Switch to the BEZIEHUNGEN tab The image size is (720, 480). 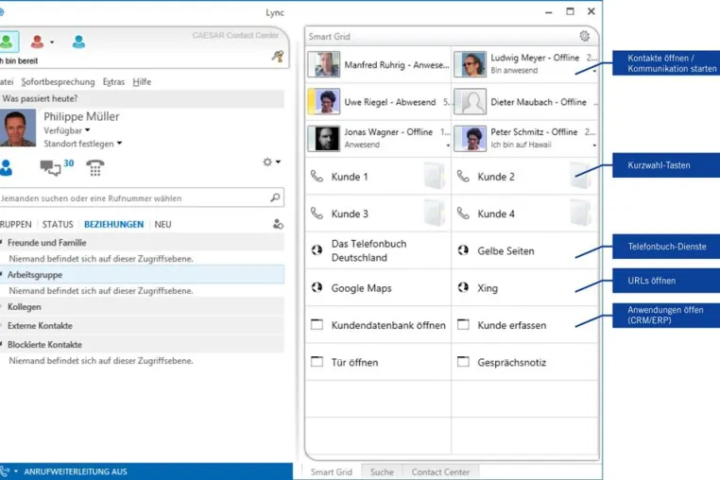[114, 224]
